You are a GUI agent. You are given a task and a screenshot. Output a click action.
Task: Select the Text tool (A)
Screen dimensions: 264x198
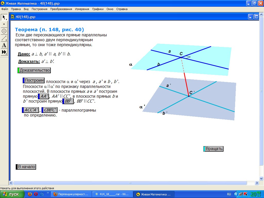click(x=4, y=45)
